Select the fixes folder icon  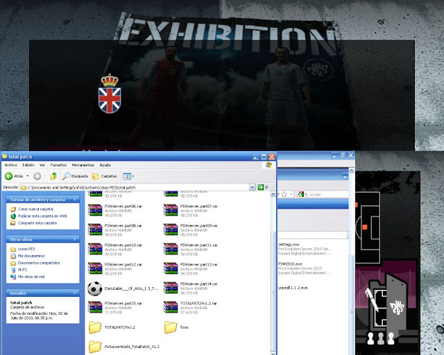(171, 327)
